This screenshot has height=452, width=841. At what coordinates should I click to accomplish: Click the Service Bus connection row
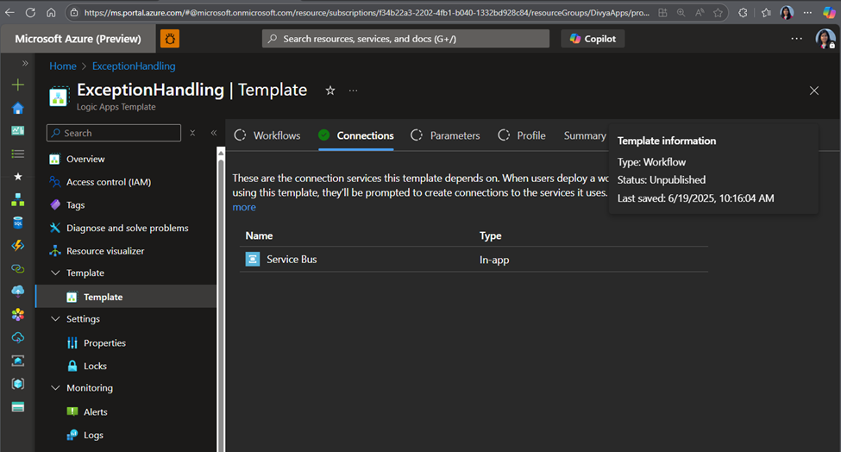tap(474, 260)
